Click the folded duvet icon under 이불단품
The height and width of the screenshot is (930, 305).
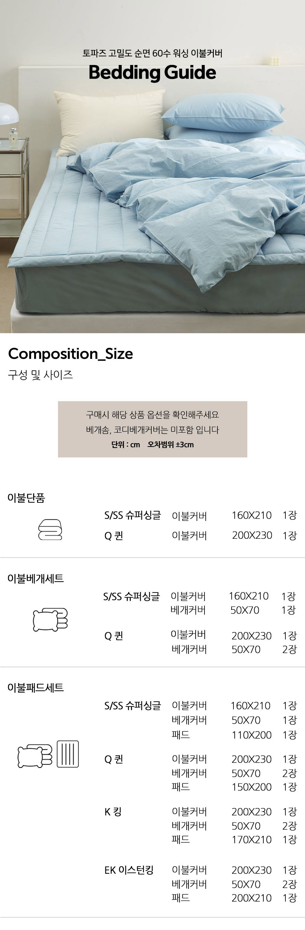(x=50, y=529)
